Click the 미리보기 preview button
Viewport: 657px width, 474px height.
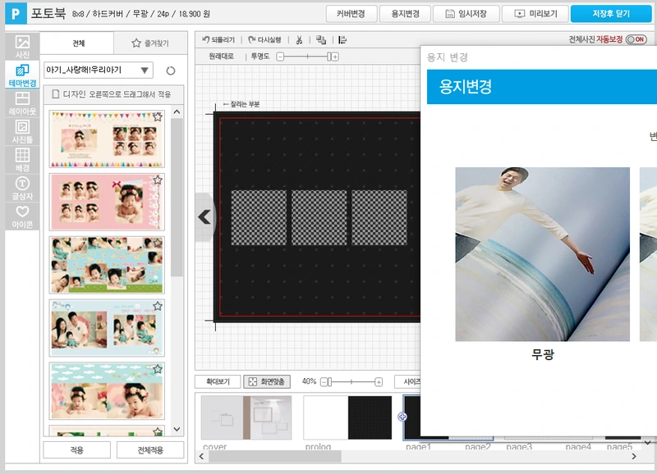535,14
